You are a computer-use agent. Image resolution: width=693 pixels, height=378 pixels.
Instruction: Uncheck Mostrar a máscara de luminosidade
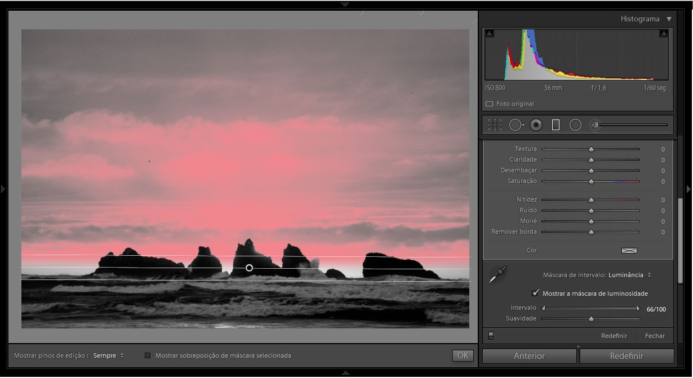pos(535,293)
